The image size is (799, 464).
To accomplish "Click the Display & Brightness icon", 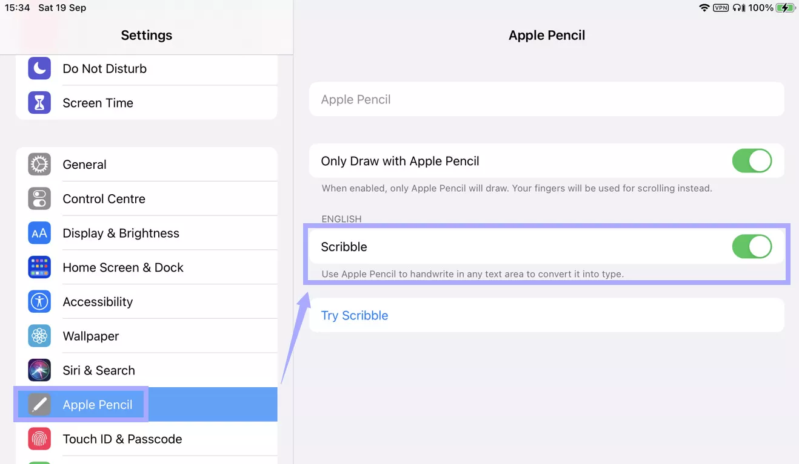I will point(39,233).
